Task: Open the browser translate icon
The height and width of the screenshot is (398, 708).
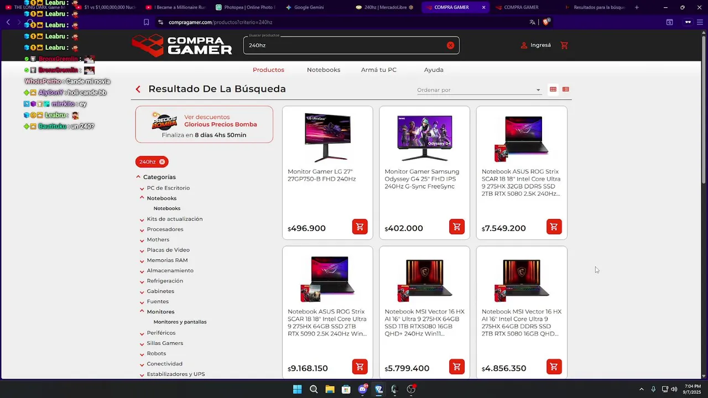Action: pos(532,22)
